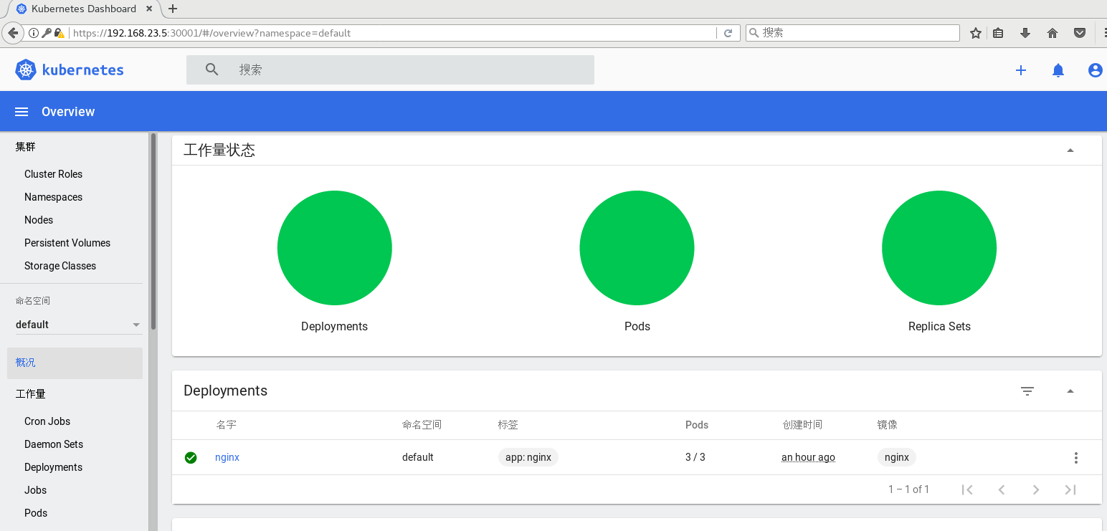Click the 3 / 3 pods count
The image size is (1107, 531).
(695, 457)
